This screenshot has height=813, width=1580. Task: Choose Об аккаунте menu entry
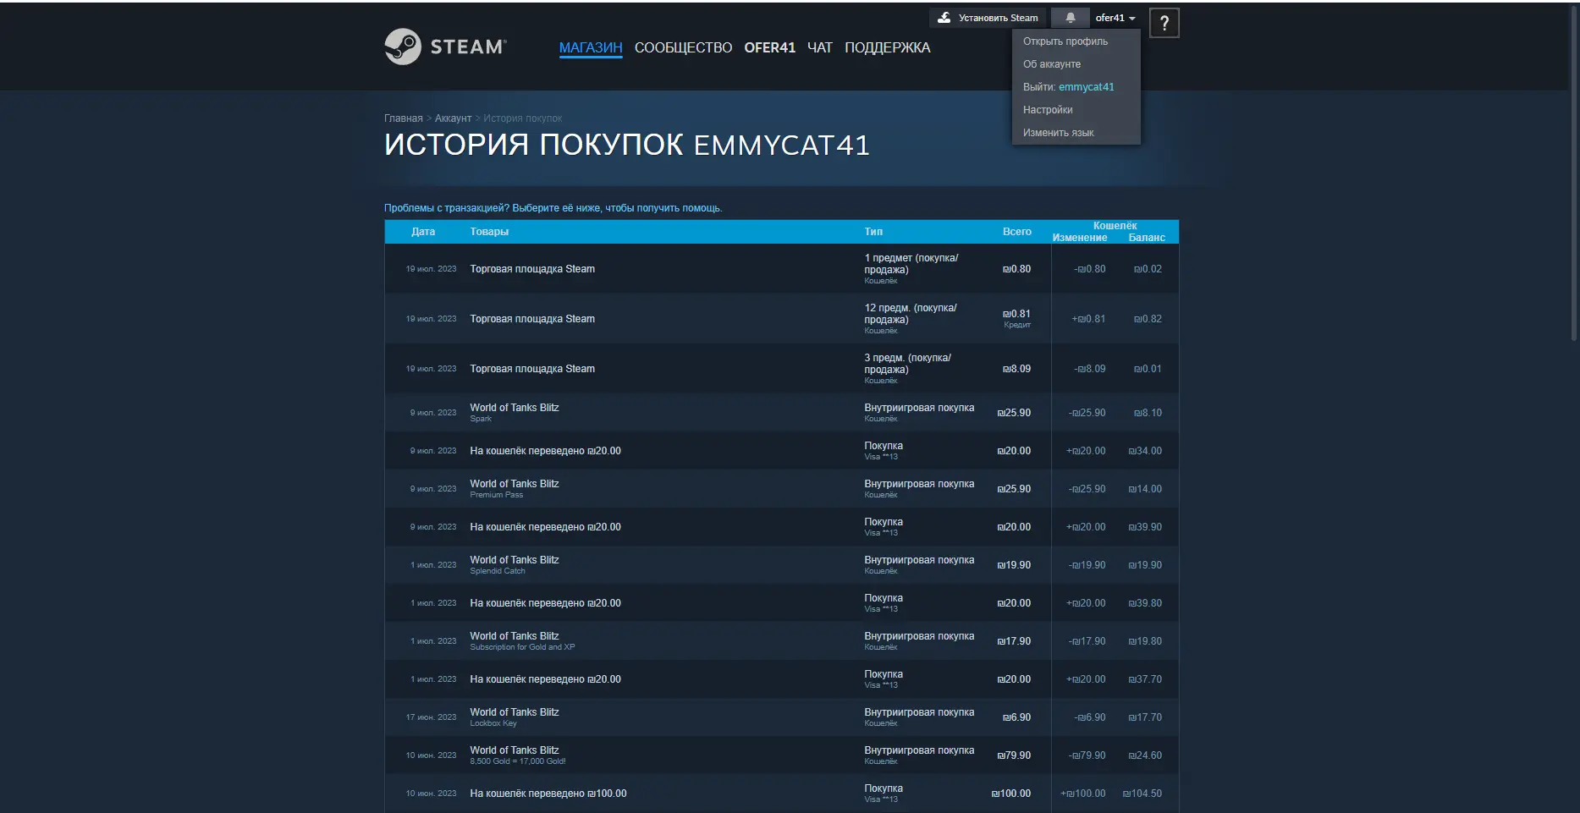pyautogui.click(x=1051, y=64)
